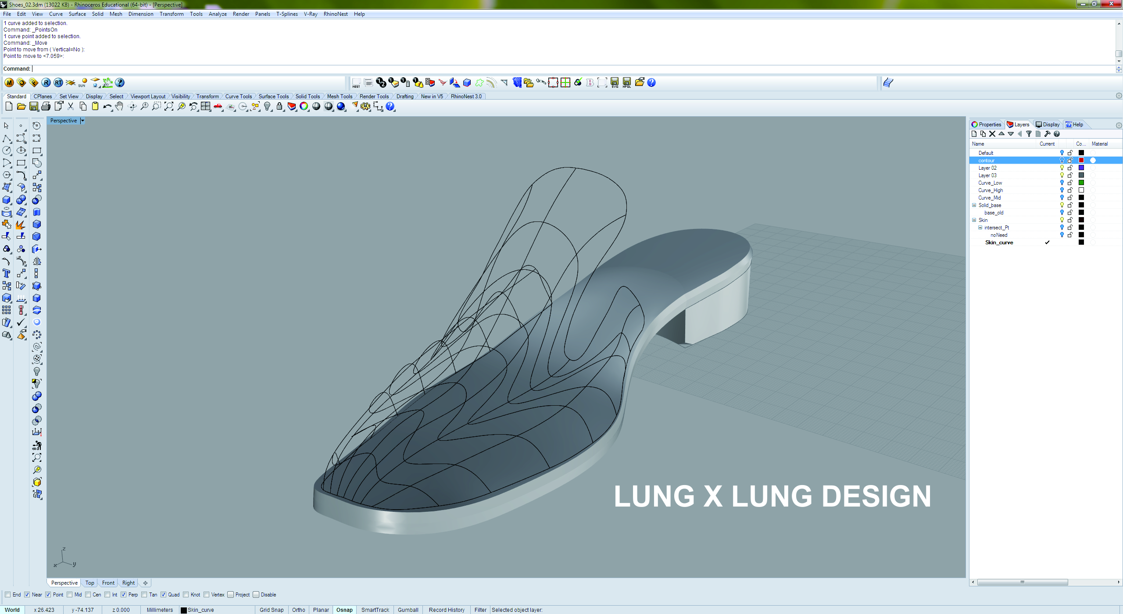Toggle Gumball in status bar
Screen dimensions: 1123x614
pos(408,610)
